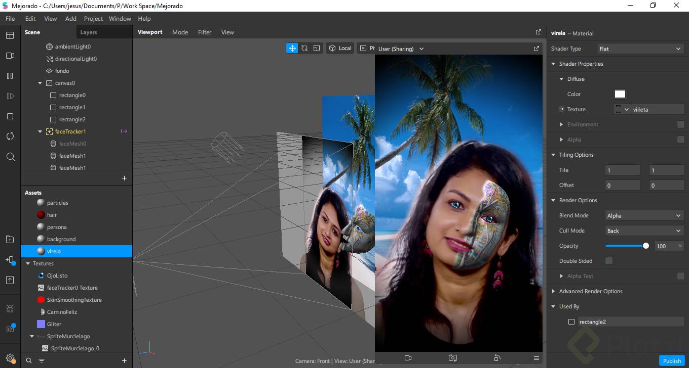
Task: Click the Publish button
Action: (672, 360)
